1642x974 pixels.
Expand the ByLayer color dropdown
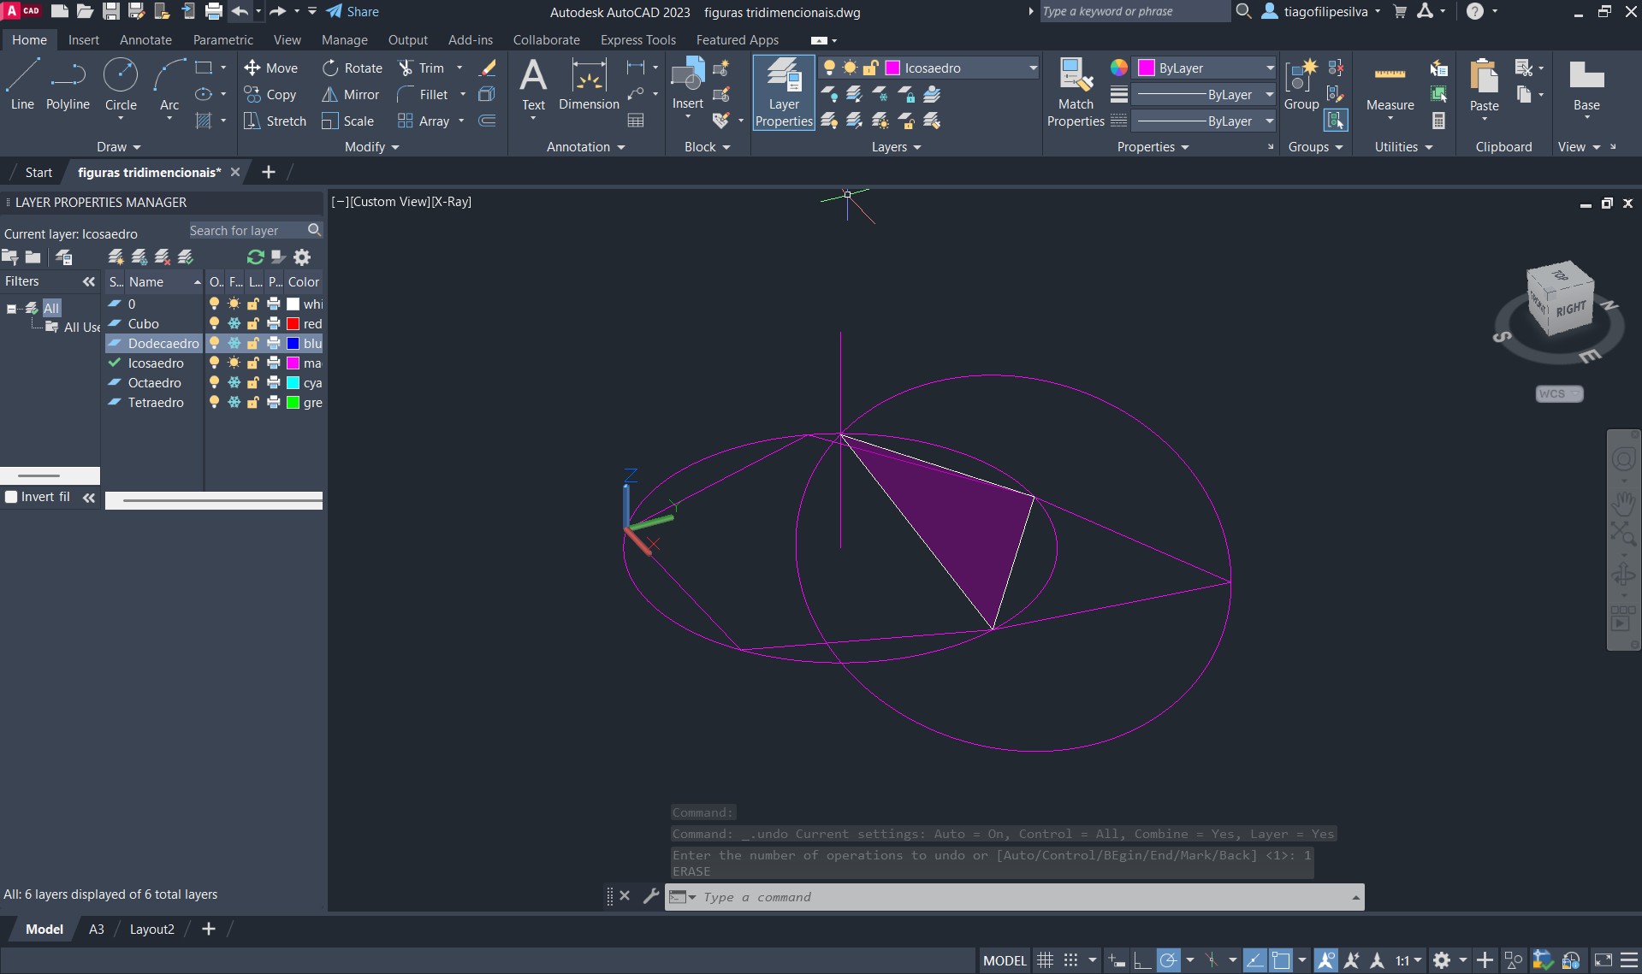(1270, 68)
